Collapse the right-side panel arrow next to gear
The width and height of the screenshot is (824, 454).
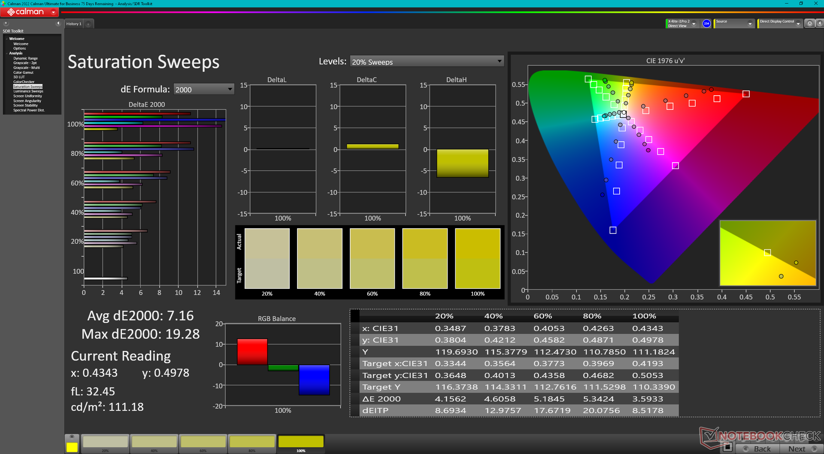819,24
